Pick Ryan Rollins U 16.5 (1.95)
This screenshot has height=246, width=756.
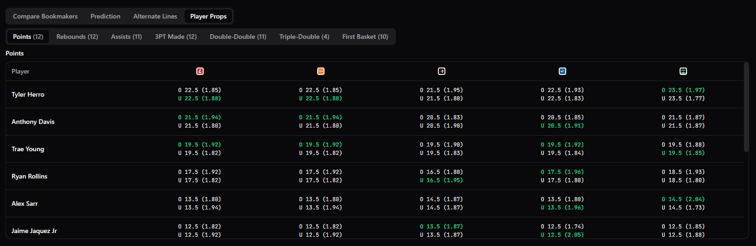tap(442, 180)
